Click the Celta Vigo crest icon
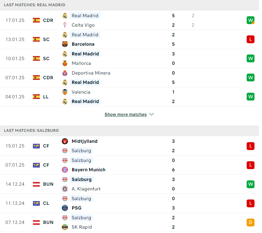Viewport: 262px width, 233px height. (x=65, y=25)
